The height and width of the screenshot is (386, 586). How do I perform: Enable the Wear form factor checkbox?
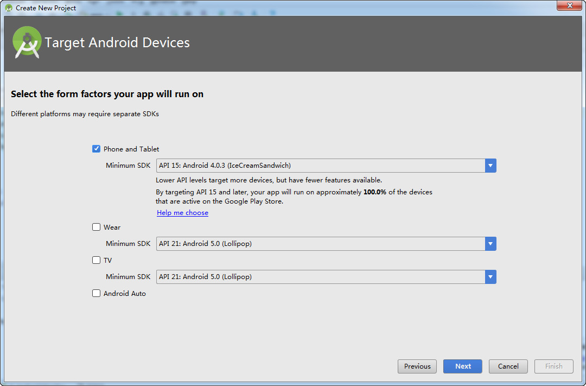point(96,227)
